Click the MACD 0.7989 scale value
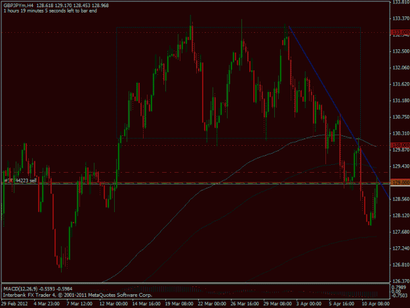410x308 pixels. 400,288
